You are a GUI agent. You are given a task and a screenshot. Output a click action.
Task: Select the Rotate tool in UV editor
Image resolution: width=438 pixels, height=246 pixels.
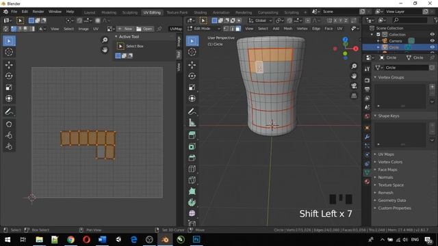(x=9, y=76)
